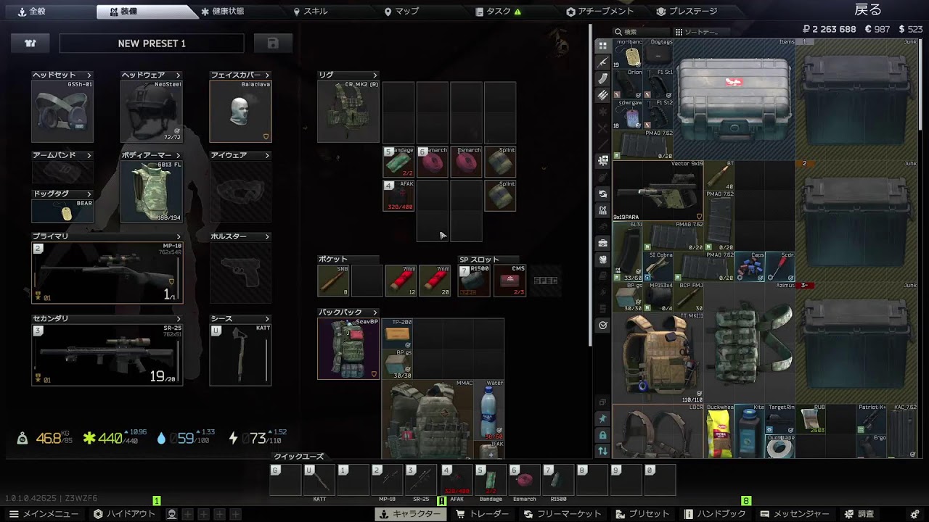Filter stash by weapons rifle icon

coord(602,62)
